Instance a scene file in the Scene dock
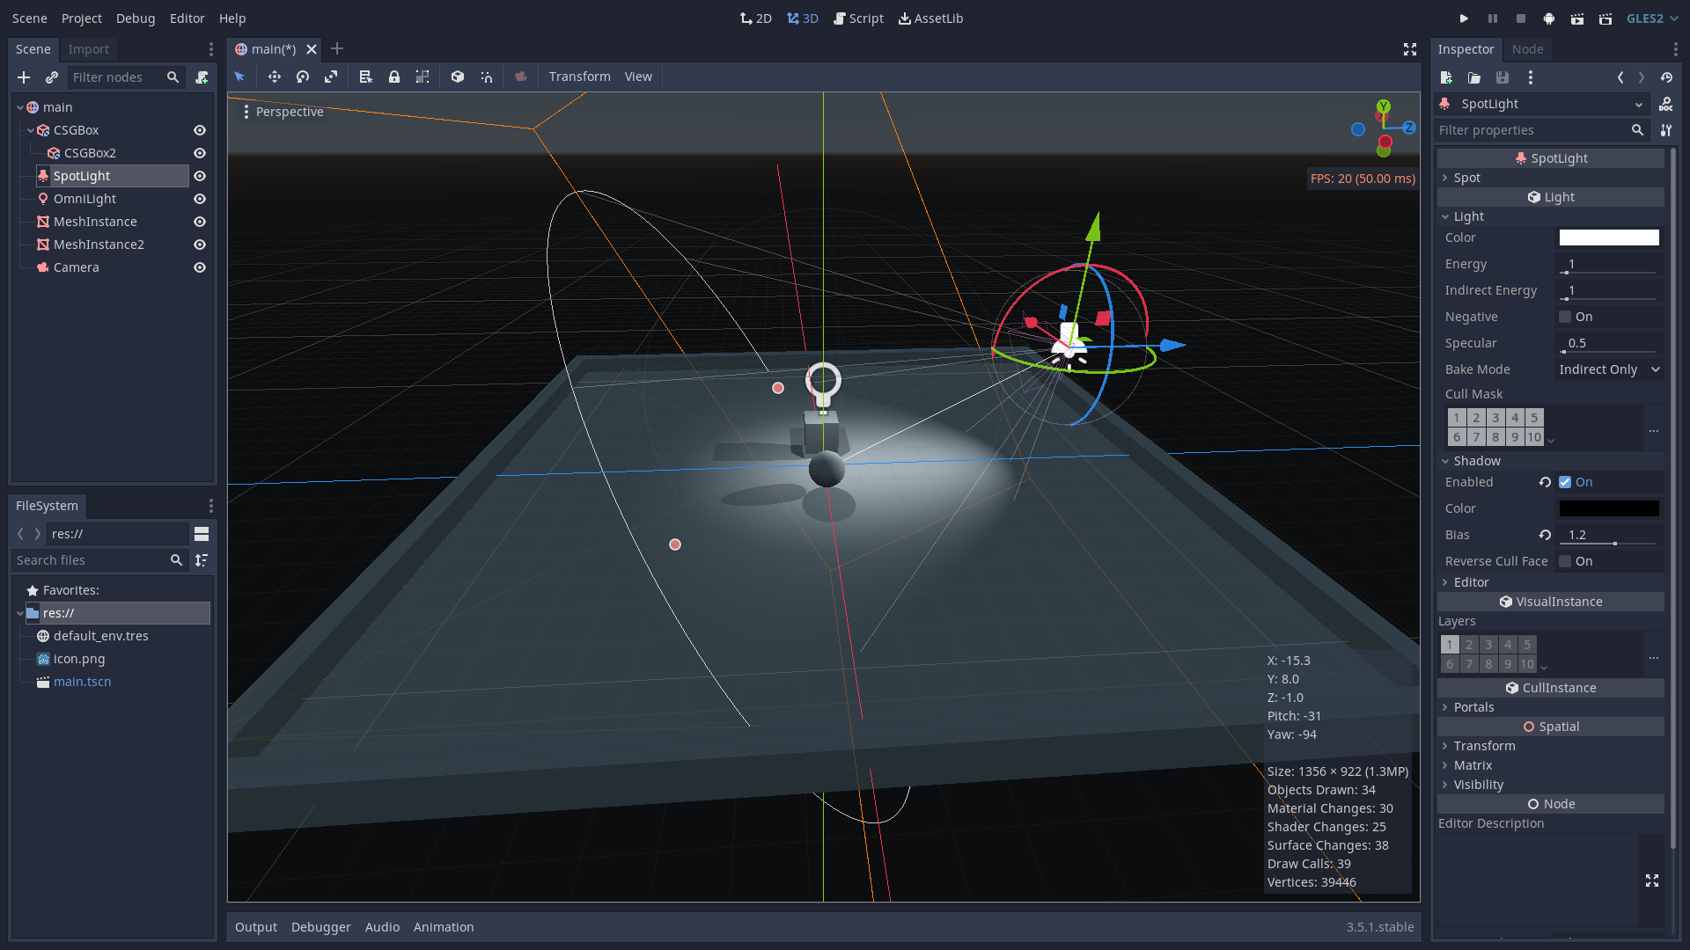1690x950 pixels. (51, 77)
